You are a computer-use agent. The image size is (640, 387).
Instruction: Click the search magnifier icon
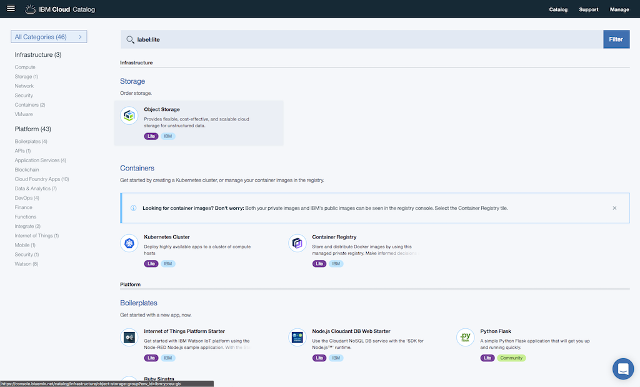click(x=130, y=39)
